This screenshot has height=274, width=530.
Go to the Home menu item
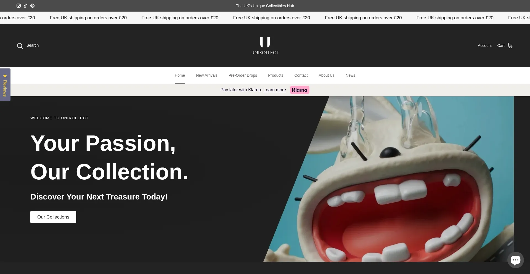pos(180,75)
